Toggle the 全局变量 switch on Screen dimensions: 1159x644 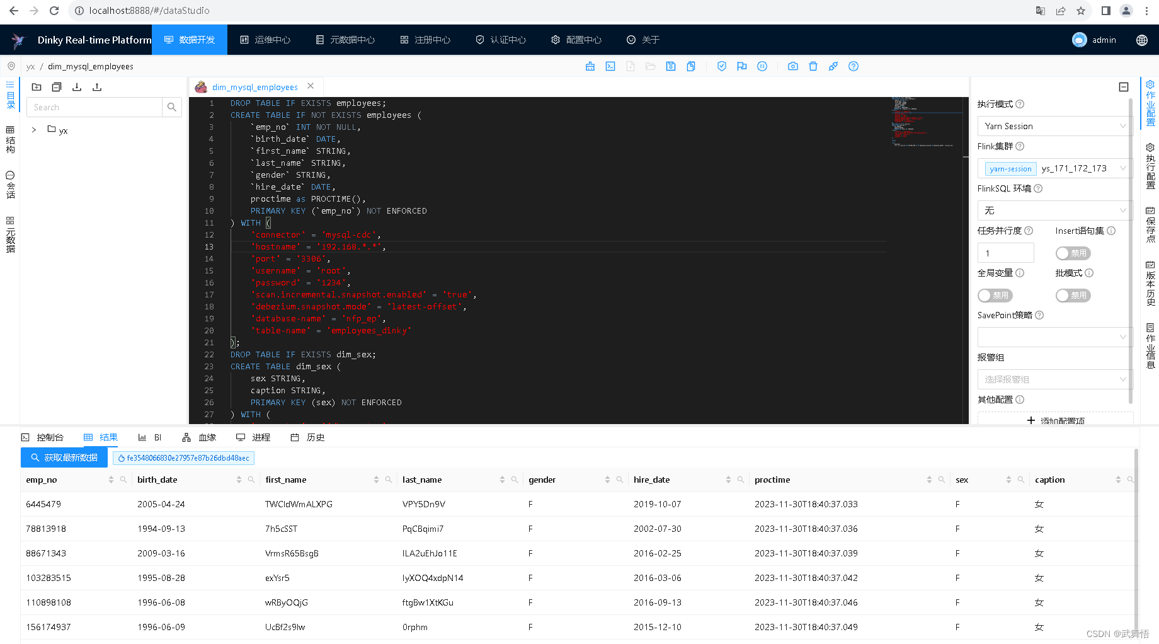[x=995, y=295]
